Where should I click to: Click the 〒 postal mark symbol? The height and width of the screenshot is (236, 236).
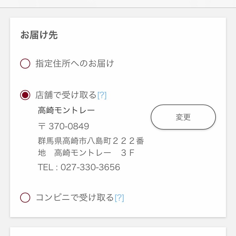[42, 126]
